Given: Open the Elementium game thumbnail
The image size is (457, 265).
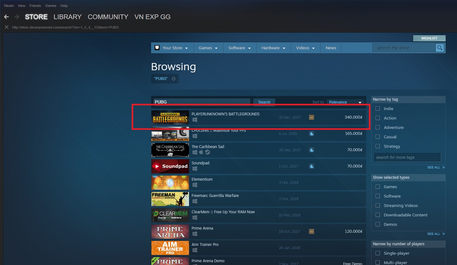Looking at the screenshot, I should [170, 183].
